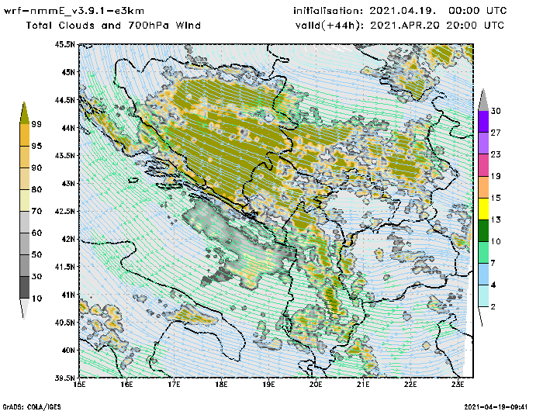543x411 pixels.
Task: Click the '23E' longitude label
Action: pos(458,385)
